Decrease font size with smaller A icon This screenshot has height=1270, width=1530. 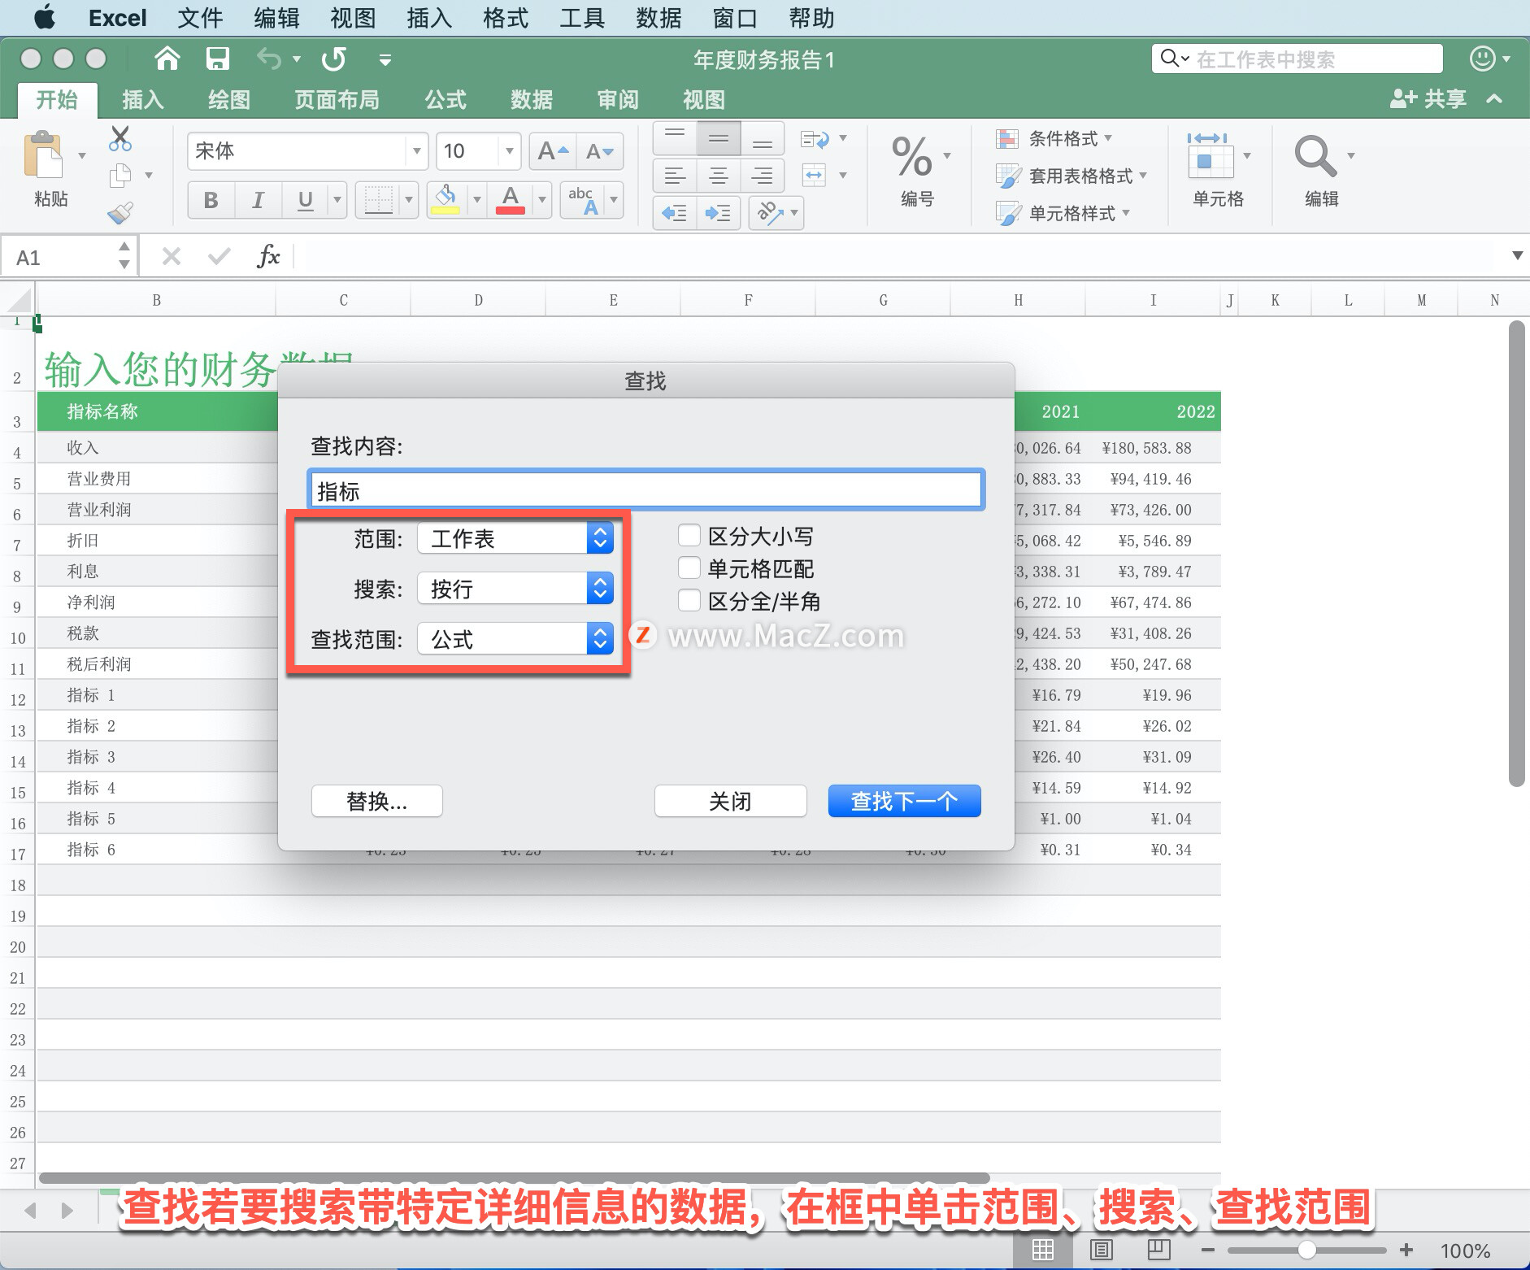pyautogui.click(x=599, y=151)
